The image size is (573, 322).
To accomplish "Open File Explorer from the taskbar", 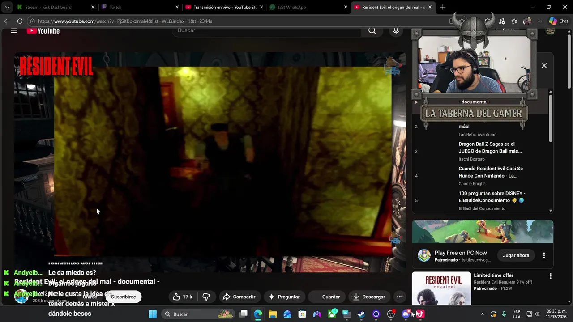I will click(x=273, y=314).
